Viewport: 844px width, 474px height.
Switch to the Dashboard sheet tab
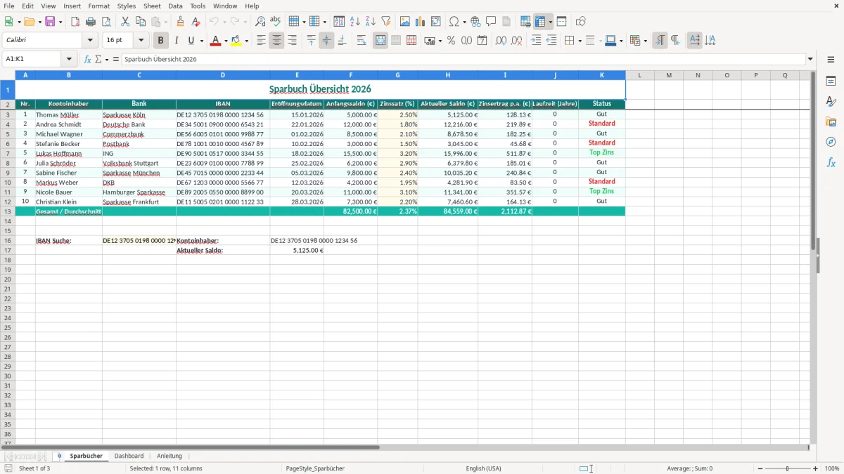coord(129,456)
